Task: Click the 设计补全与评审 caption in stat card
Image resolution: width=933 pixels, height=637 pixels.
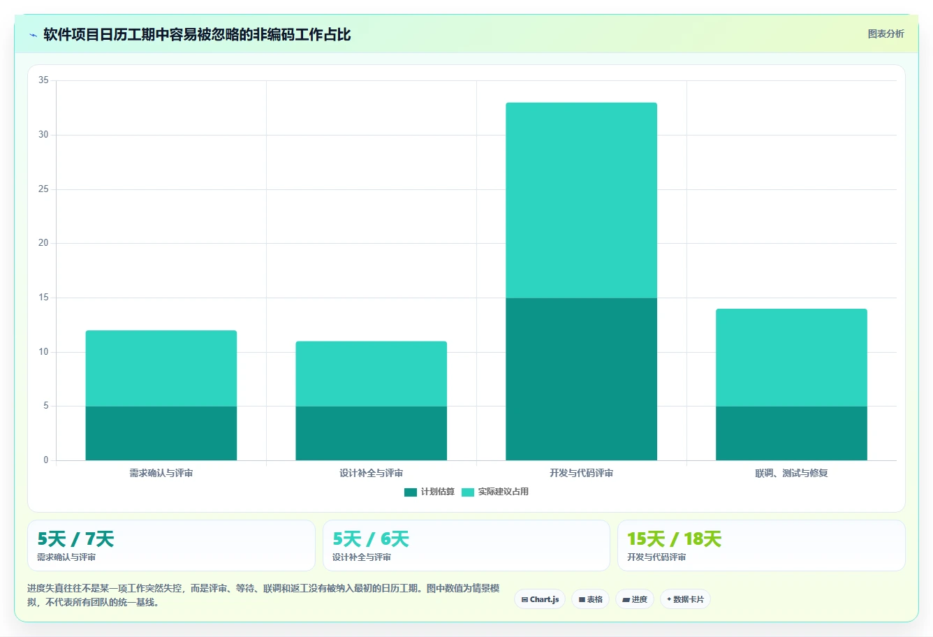Action: point(362,557)
